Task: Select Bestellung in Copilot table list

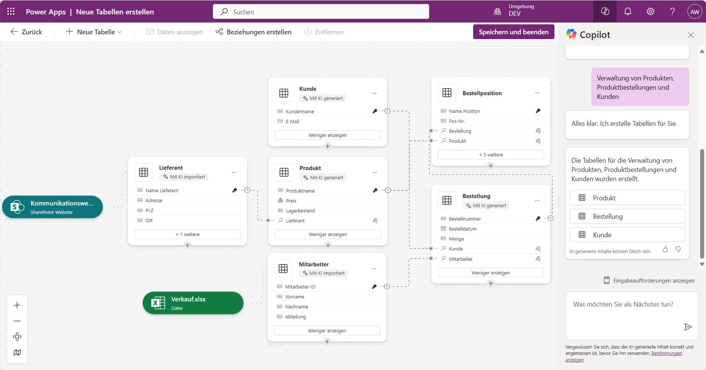Action: coord(627,216)
